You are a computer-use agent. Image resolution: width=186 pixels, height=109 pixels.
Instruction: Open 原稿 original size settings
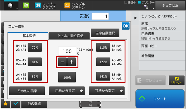tap(162, 26)
